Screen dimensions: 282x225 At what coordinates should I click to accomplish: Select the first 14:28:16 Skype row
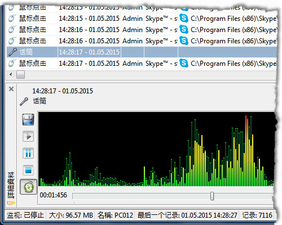coord(142,29)
